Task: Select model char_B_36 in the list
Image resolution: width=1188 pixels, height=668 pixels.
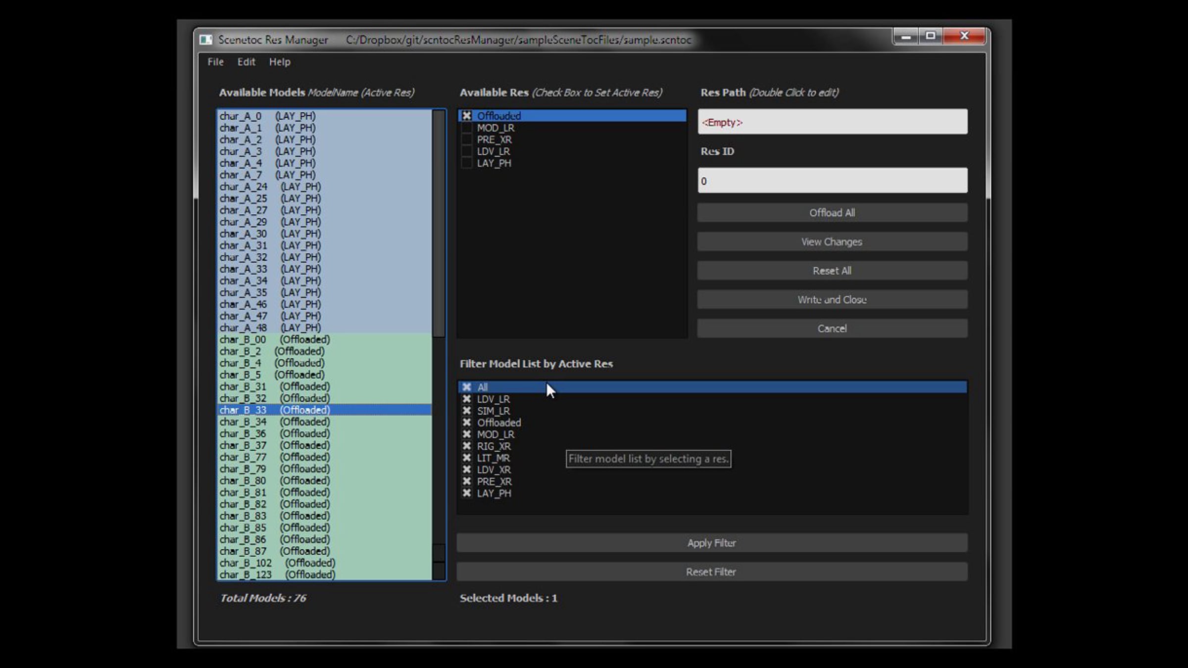Action: 324,433
